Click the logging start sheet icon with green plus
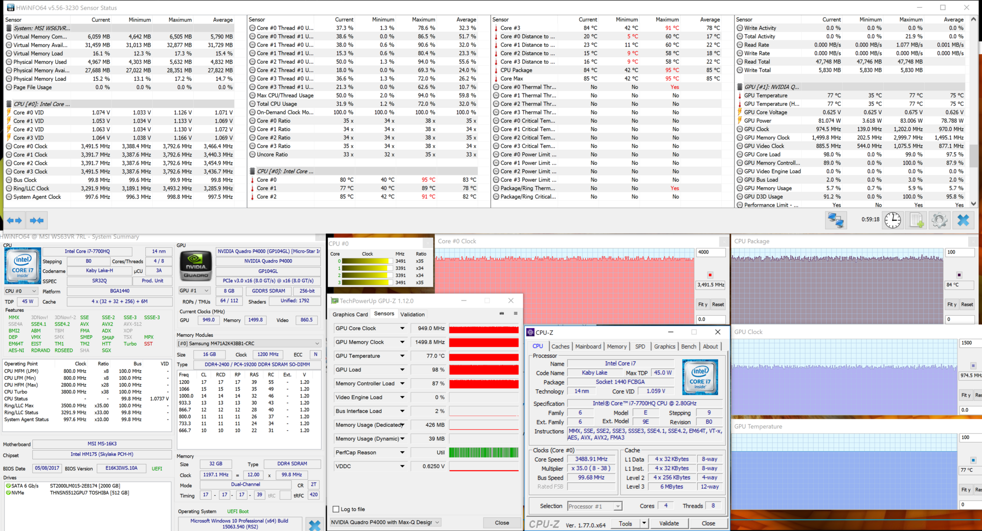This screenshot has width=982, height=531. (x=917, y=220)
